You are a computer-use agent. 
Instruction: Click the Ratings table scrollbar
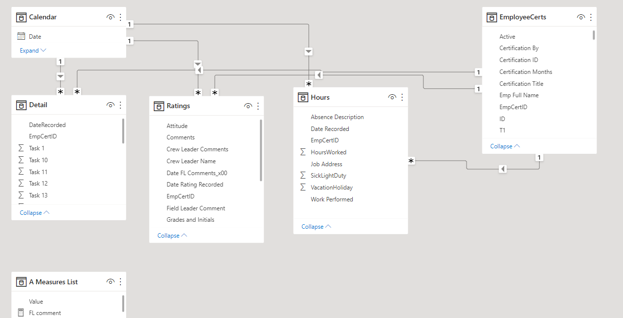click(261, 151)
